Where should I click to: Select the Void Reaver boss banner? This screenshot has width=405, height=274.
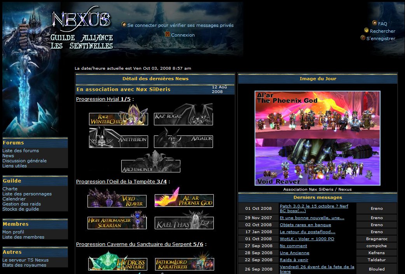117,201
